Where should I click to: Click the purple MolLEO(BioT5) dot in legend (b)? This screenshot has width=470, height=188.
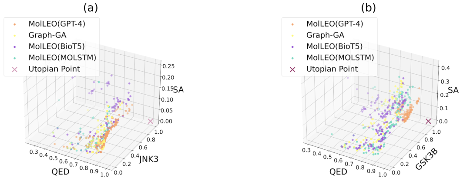coord(292,46)
